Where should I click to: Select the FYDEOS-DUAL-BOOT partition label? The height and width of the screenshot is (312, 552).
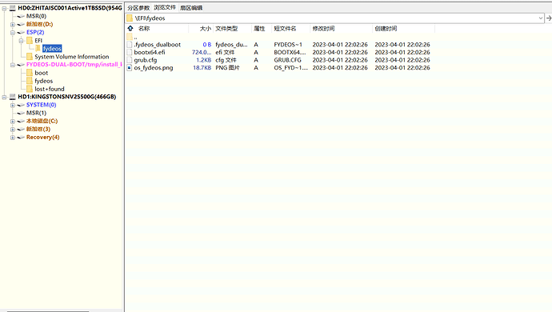(x=74, y=65)
